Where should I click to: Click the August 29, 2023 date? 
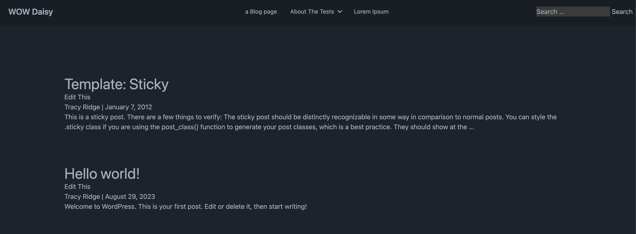(130, 197)
